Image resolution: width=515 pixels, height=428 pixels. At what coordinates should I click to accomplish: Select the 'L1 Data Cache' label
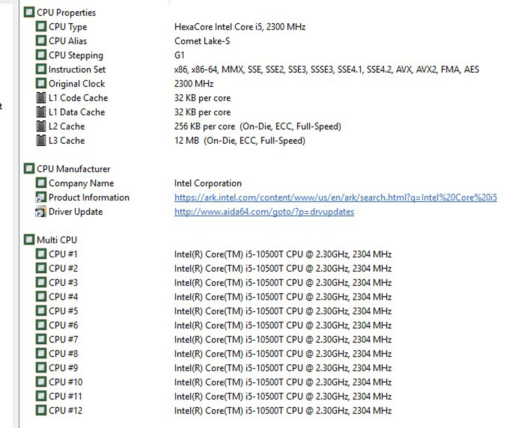[x=77, y=112]
